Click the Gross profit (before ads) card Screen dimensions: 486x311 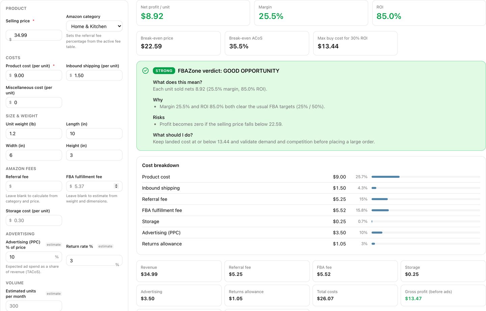coord(443,295)
